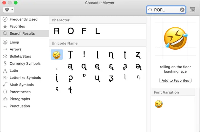Click the Add to Favorites button
This screenshot has width=200, height=132.
pyautogui.click(x=175, y=80)
